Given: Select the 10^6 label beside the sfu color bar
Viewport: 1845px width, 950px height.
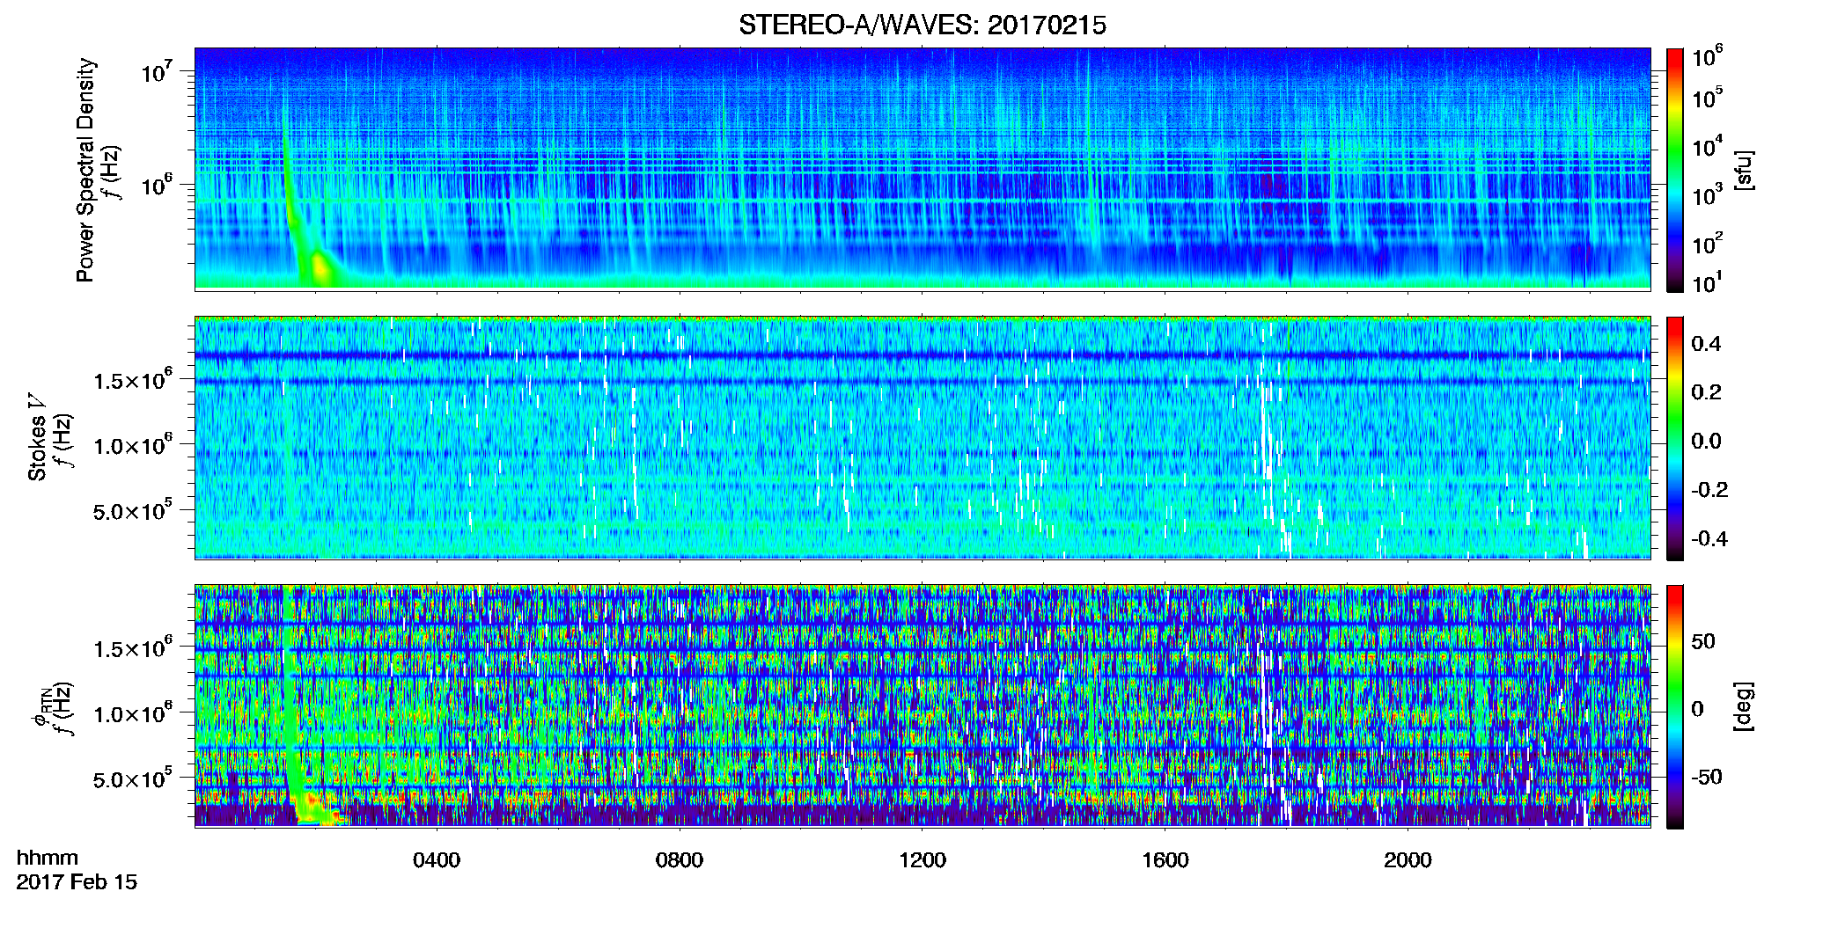Looking at the screenshot, I should pyautogui.click(x=1708, y=56).
